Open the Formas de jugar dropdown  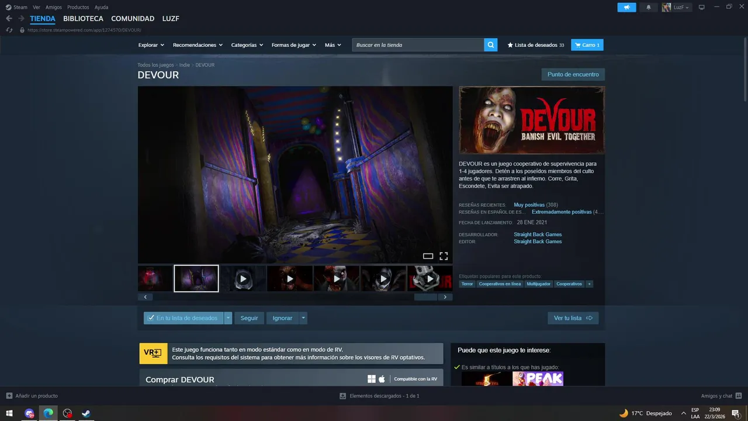tap(294, 45)
